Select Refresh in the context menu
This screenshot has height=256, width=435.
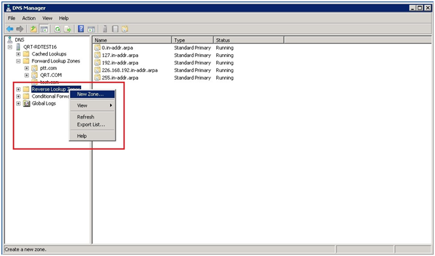[x=92, y=117]
